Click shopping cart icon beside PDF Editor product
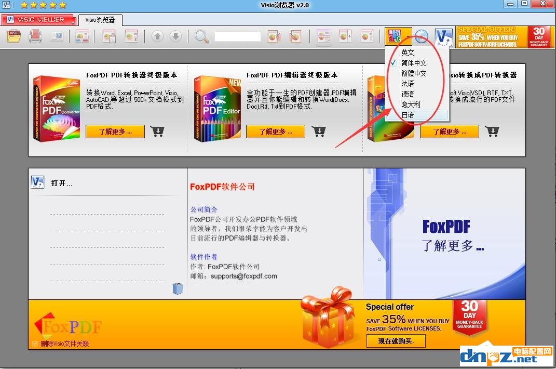The image size is (556, 369). click(x=319, y=131)
